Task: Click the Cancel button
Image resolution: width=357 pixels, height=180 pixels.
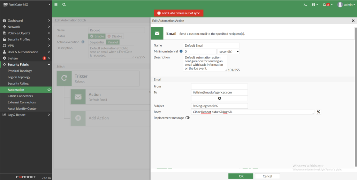Action: (x=267, y=176)
